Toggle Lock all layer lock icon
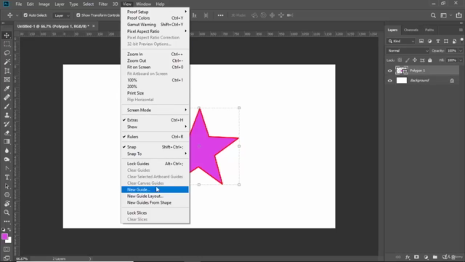This screenshot has width=465, height=262. (x=429, y=60)
